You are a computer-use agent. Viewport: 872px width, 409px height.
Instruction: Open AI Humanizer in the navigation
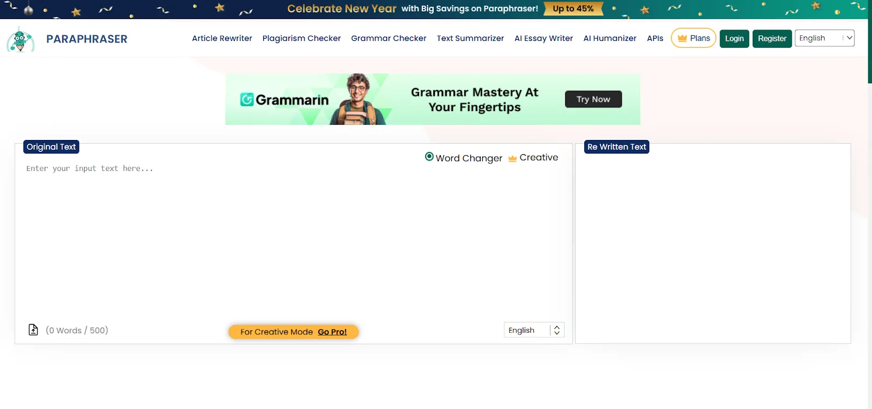coord(610,38)
